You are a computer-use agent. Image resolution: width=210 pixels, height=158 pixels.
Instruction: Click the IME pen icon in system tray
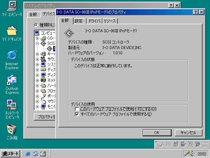(186, 154)
